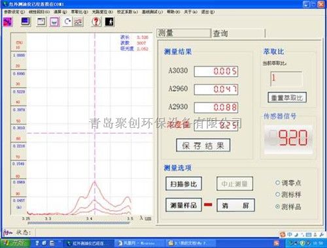Click the 退出 menu item

pyautogui.click(x=208, y=12)
